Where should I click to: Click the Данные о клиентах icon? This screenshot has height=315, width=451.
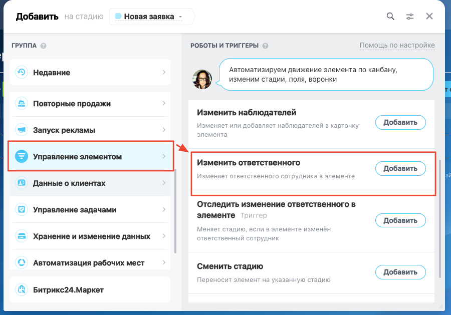[22, 183]
